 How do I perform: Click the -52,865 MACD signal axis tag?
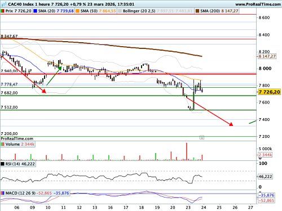coord(266,200)
